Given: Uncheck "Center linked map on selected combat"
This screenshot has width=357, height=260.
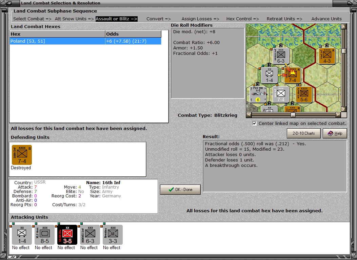Looking at the screenshot, I should pos(254,124).
